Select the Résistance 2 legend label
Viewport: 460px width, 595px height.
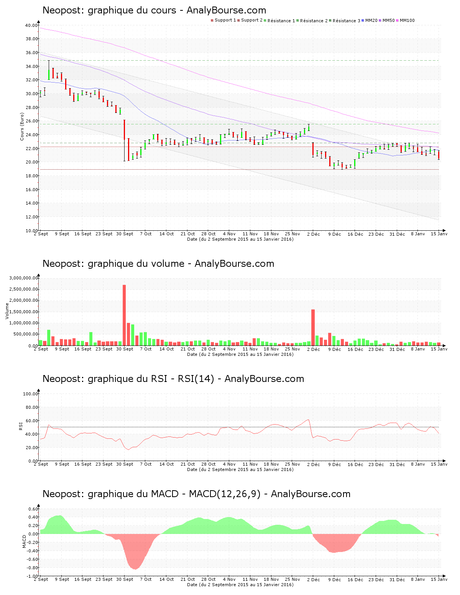(x=314, y=20)
